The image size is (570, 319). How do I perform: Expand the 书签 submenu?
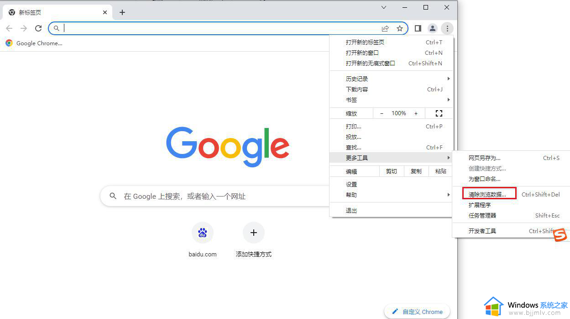coord(392,100)
